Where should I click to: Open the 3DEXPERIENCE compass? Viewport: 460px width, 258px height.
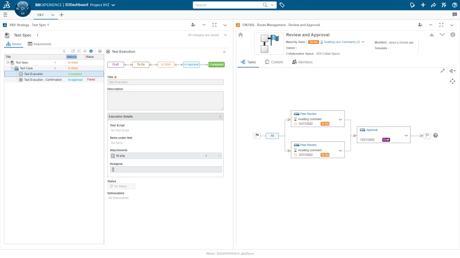coord(23,9)
